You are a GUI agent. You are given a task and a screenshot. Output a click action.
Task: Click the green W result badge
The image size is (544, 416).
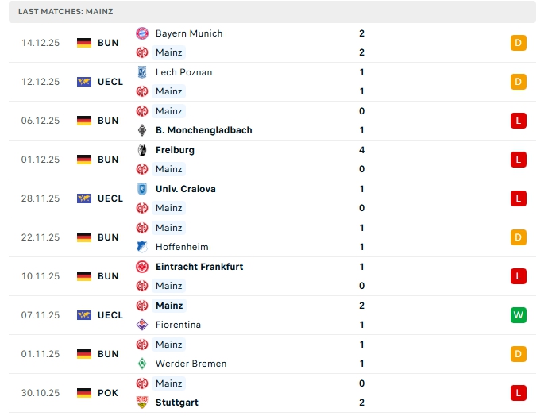tap(519, 315)
